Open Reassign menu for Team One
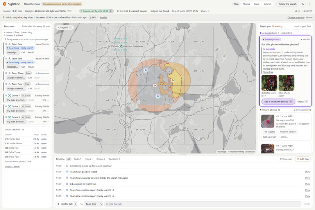Viewport: 315px width, 210px height. 13,52
